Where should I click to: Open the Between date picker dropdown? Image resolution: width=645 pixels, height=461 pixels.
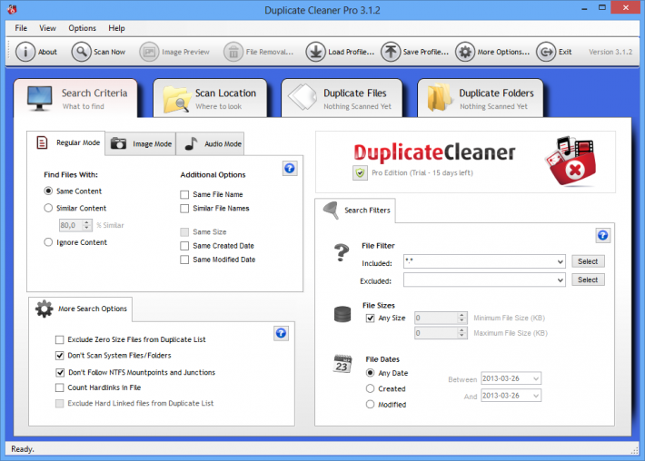pyautogui.click(x=536, y=378)
